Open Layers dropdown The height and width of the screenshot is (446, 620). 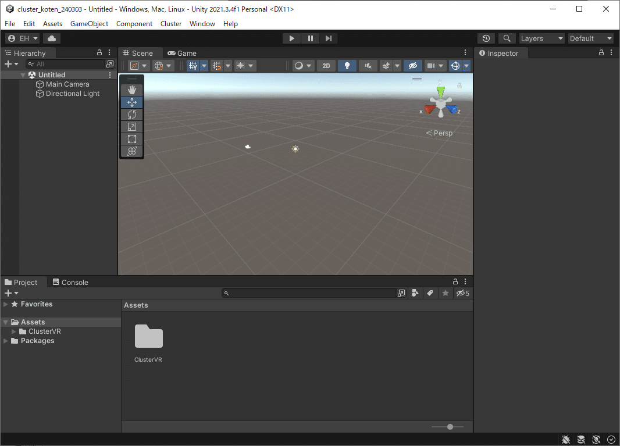[541, 38]
